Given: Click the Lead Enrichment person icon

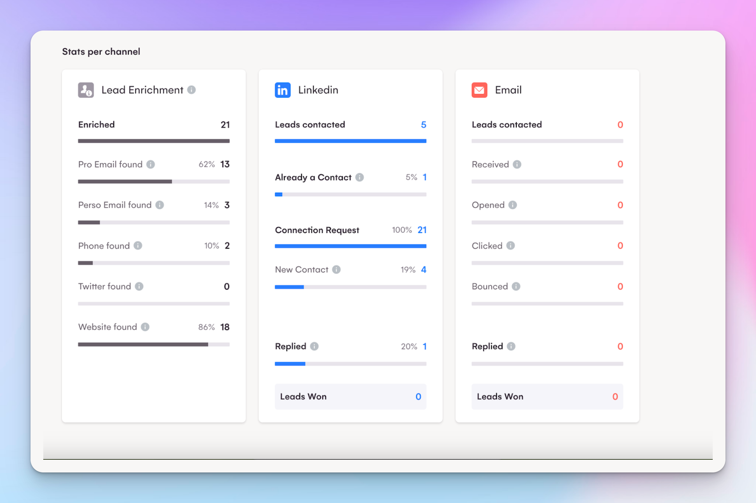Looking at the screenshot, I should tap(86, 90).
